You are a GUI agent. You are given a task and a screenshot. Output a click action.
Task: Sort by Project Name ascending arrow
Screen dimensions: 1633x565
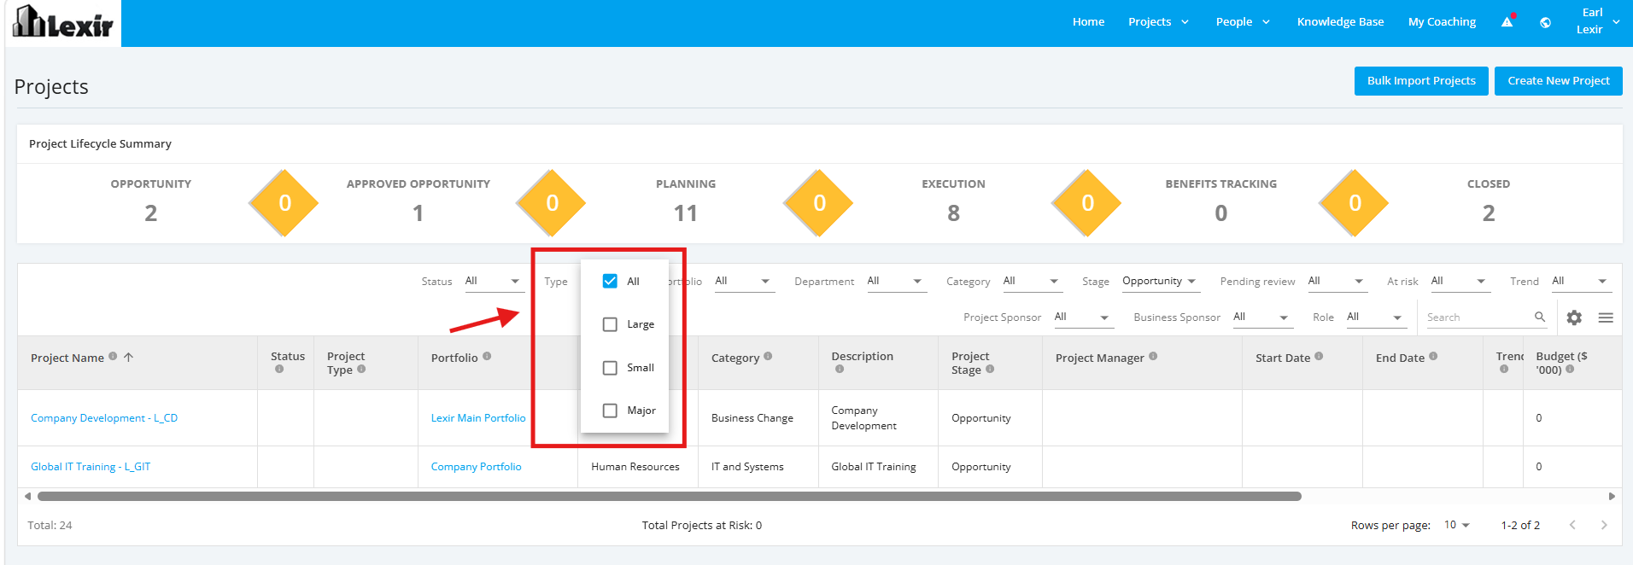[x=128, y=358]
